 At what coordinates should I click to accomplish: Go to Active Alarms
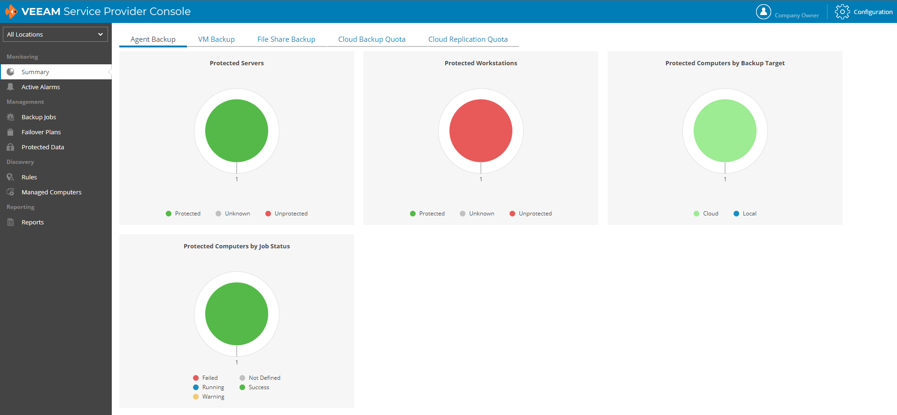coord(56,87)
